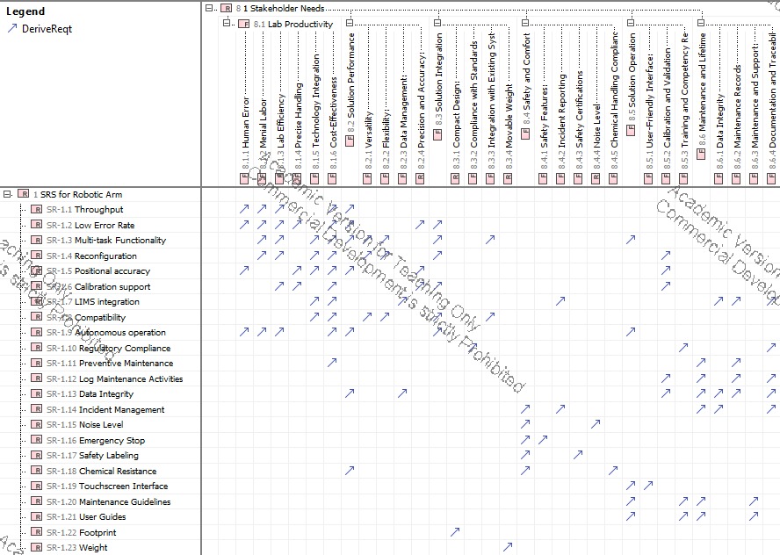This screenshot has width=780, height=555.
Task: Click icon under 8.6.2 Maintenance Records column
Action: pyautogui.click(x=736, y=178)
